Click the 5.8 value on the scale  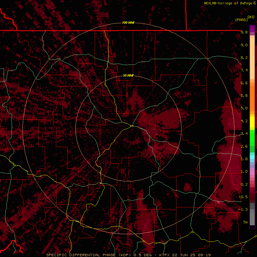[244, 96]
